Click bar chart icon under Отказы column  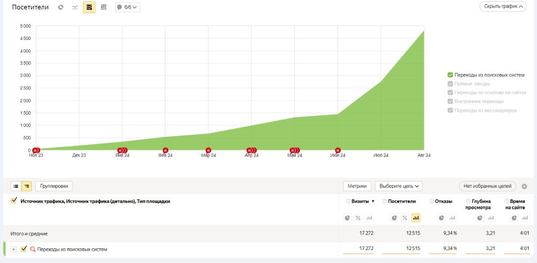[452, 218]
